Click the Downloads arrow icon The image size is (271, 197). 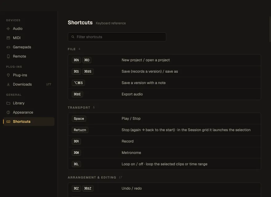click(x=8, y=84)
